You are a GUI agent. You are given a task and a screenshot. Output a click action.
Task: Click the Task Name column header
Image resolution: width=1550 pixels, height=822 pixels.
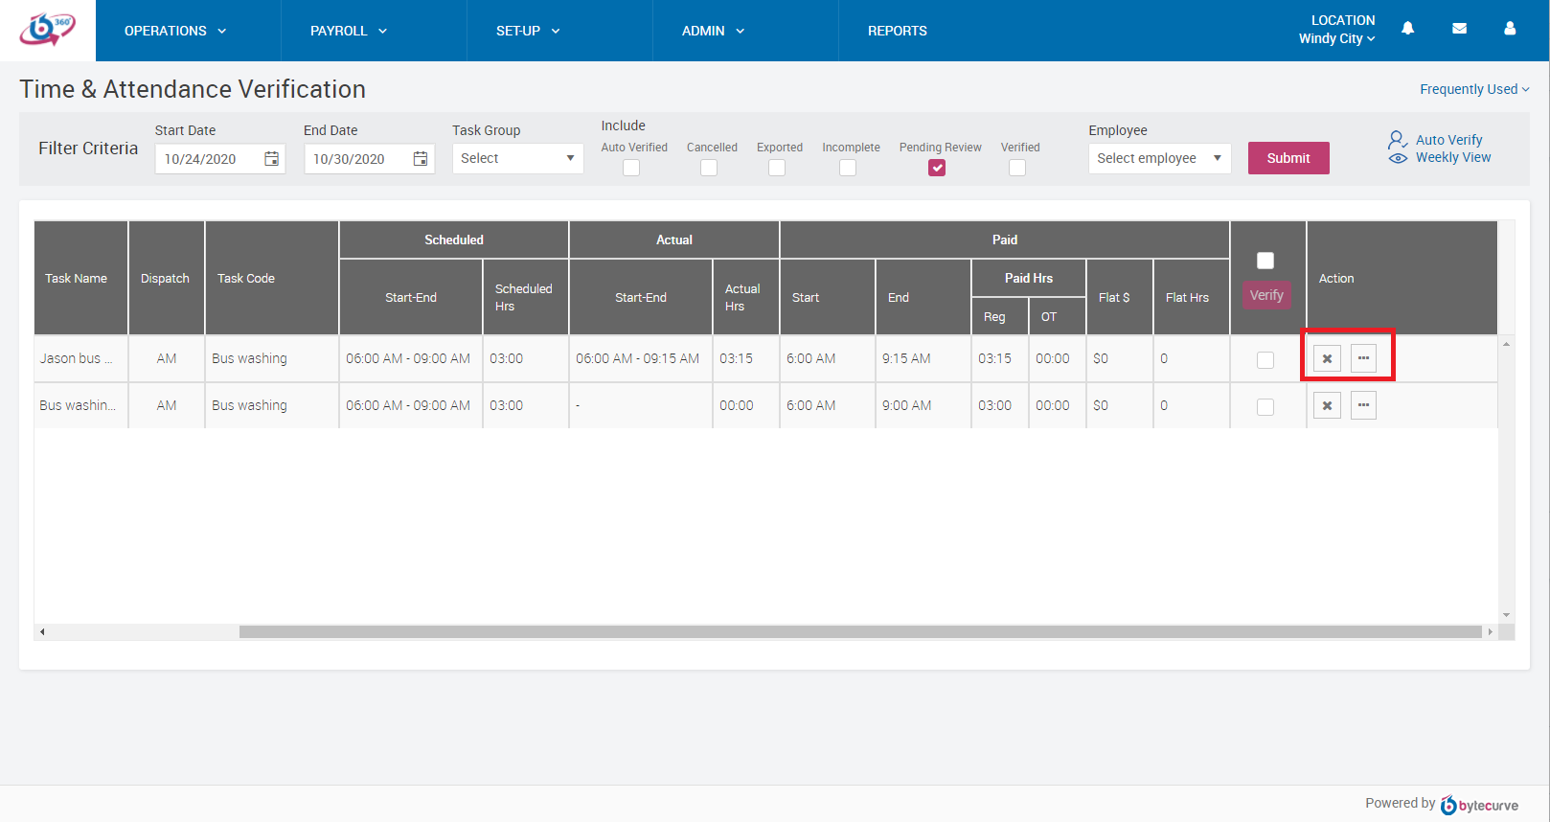pyautogui.click(x=80, y=278)
